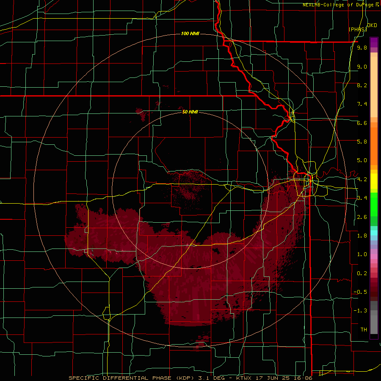Select the 3.4 value on the scale

click(362, 198)
